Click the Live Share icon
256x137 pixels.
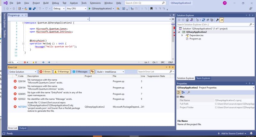251,9
